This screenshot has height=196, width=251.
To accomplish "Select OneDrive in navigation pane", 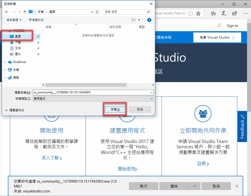I will pos(19,62).
